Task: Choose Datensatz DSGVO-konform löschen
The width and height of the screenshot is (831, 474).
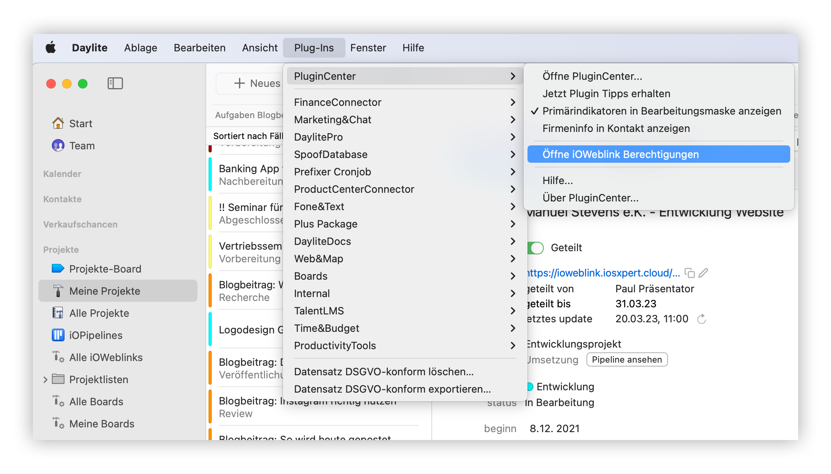Action: point(405,372)
